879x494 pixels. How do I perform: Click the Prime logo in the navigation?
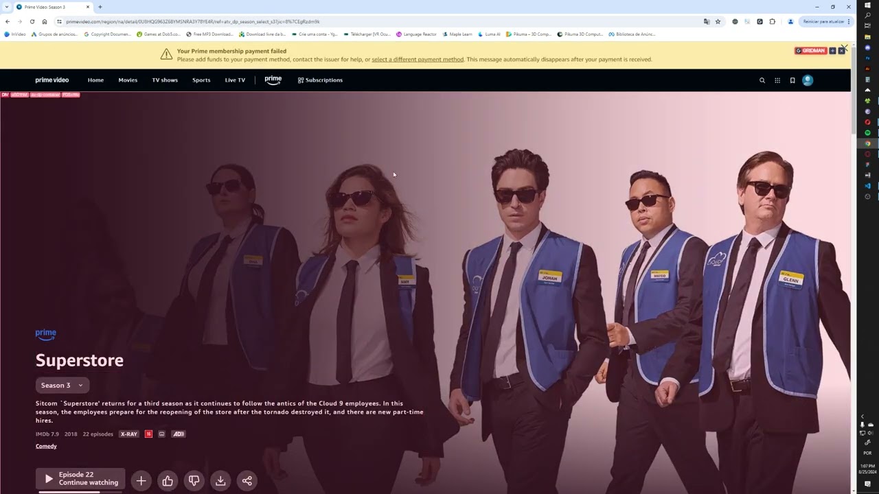(x=273, y=80)
